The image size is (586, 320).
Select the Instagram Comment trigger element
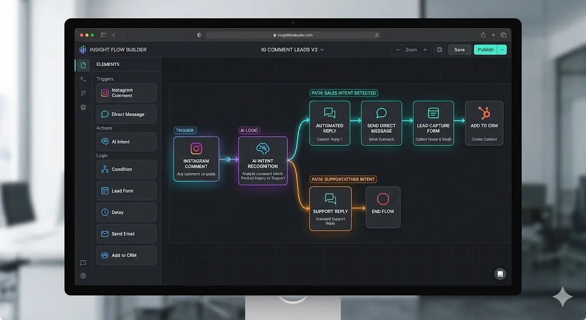(126, 93)
